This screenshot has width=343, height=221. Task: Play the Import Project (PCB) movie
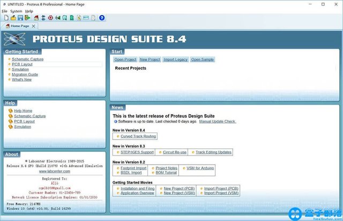221,189
